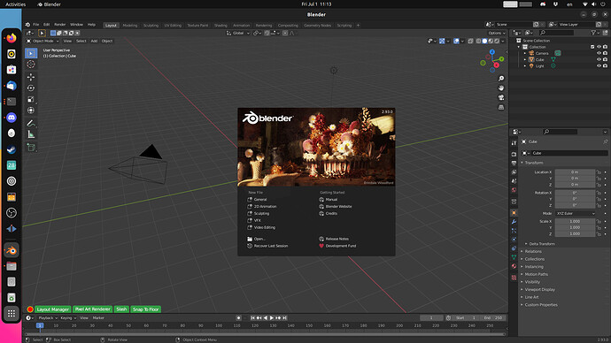The height and width of the screenshot is (343, 611).
Task: Lock the Scale Z property
Action: coord(599,233)
